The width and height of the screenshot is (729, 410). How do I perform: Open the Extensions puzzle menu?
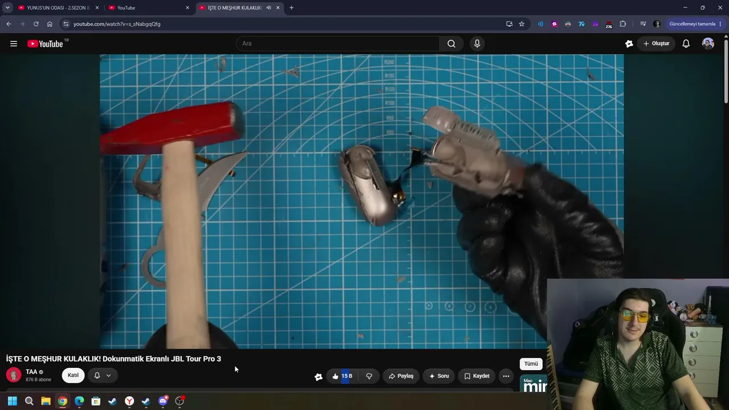(x=622, y=24)
